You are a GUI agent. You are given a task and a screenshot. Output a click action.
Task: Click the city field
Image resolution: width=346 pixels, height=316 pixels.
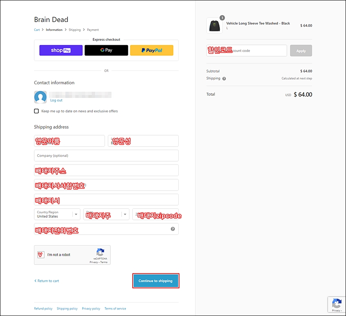click(x=106, y=200)
